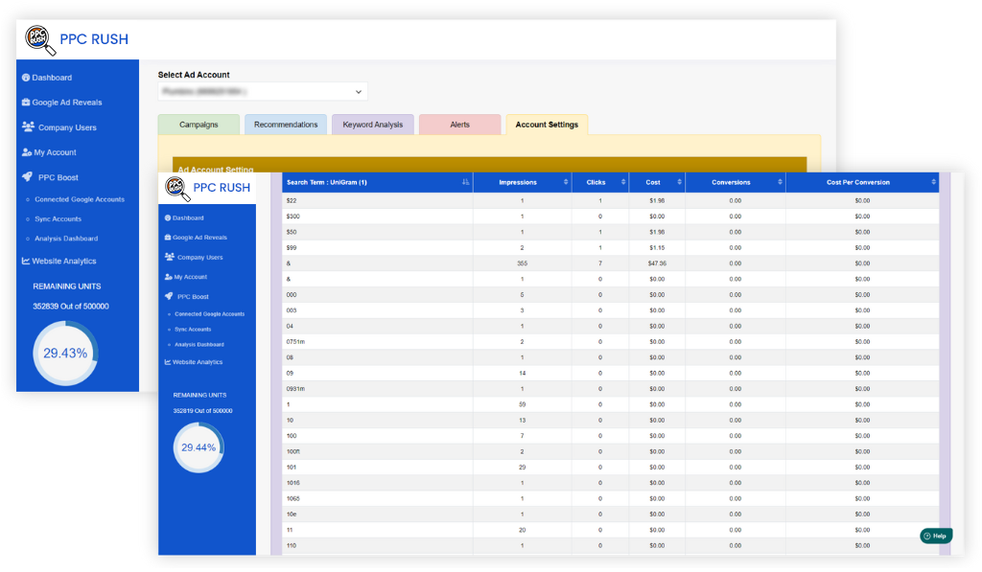Viewport: 982px width, 572px height.
Task: Click Website Analytics chart icon, back window
Action: [x=26, y=261]
